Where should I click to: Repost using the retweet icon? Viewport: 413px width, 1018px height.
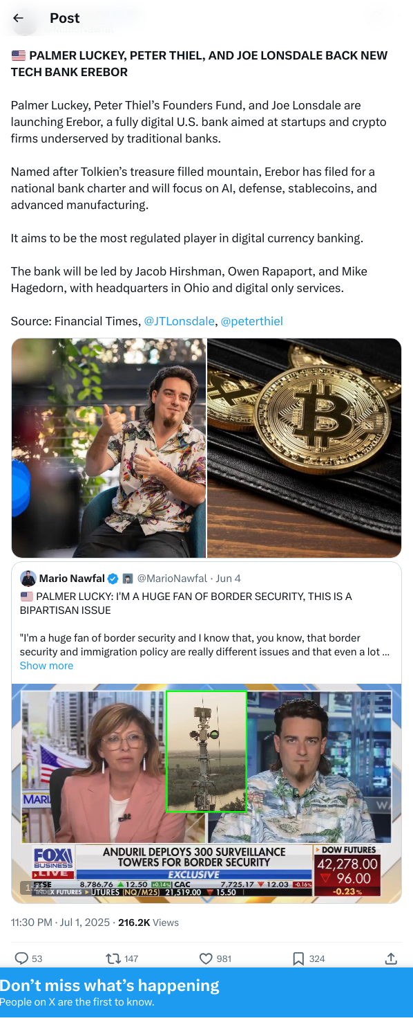(x=113, y=958)
